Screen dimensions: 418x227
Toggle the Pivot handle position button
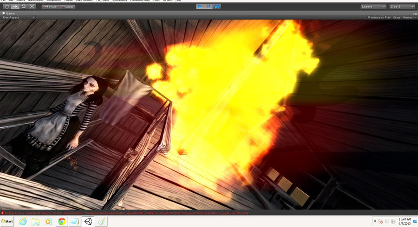50,7
